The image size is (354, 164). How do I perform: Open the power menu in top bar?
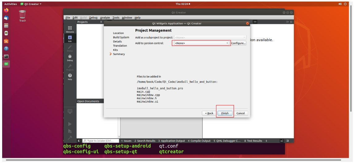pos(345,4)
